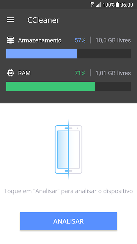Select the Armazenamento label

[40, 40]
